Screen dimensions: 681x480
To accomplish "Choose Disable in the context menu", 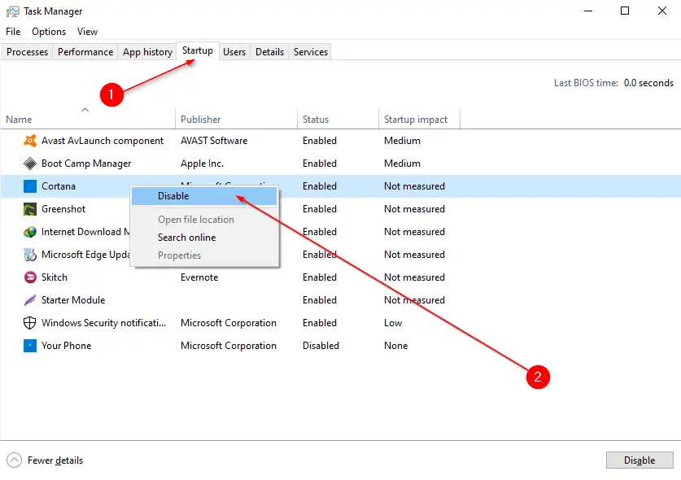I will click(x=204, y=196).
